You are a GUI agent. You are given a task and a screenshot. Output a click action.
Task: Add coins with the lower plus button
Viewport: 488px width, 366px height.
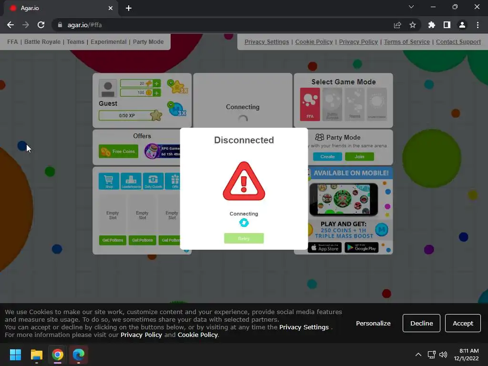pos(156,92)
